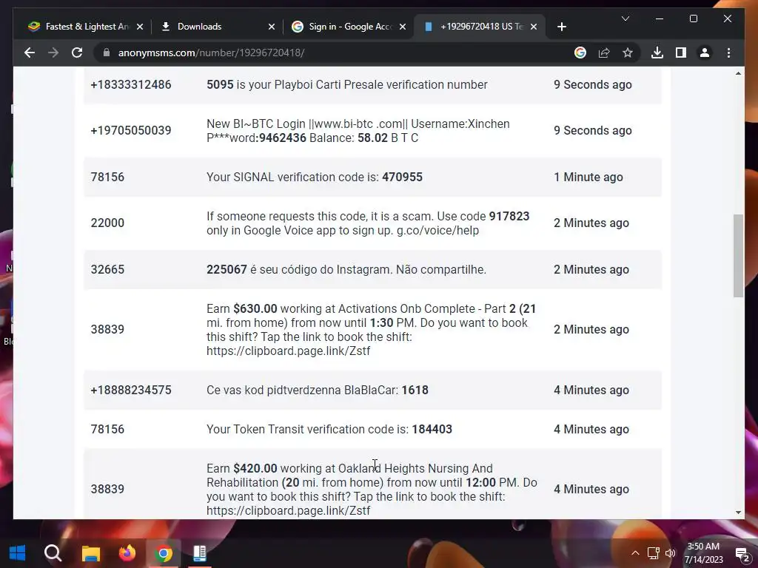Click the Google Voice code 917823 message
758x568 pixels.
point(368,223)
